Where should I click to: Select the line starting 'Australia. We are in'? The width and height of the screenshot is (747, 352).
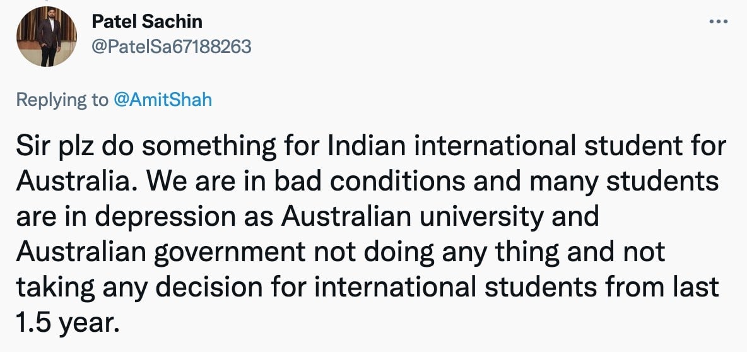point(367,182)
